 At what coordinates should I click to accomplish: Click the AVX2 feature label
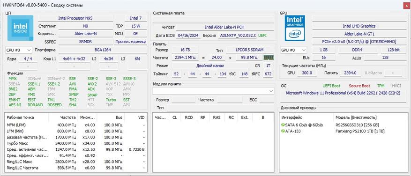pyautogui.click(x=92, y=84)
